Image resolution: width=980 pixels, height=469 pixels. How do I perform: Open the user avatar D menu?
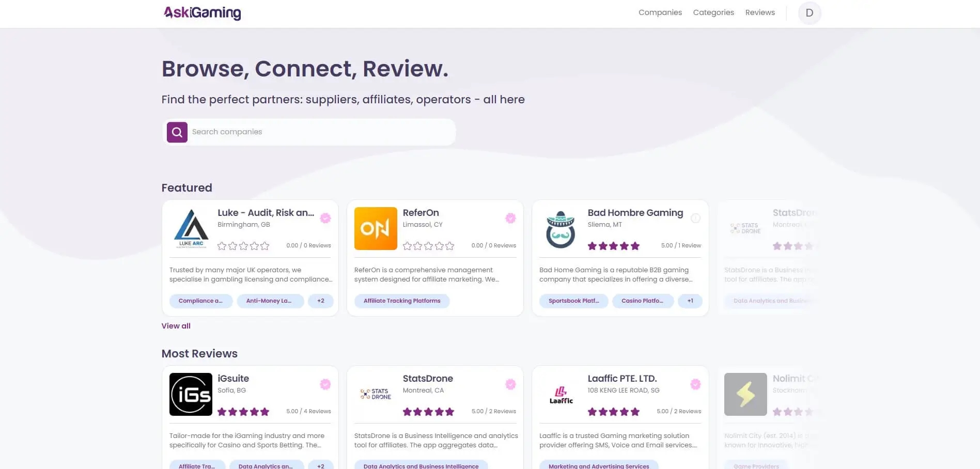(809, 13)
